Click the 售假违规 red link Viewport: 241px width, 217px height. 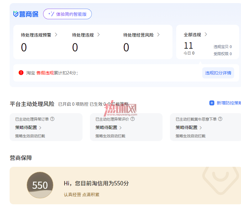click(x=45, y=73)
